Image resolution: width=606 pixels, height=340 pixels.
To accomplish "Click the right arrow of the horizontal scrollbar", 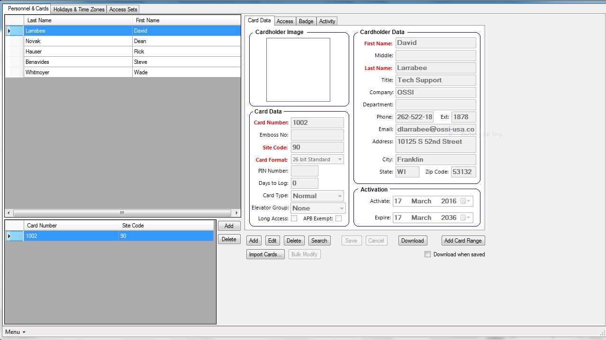I will 237,213.
